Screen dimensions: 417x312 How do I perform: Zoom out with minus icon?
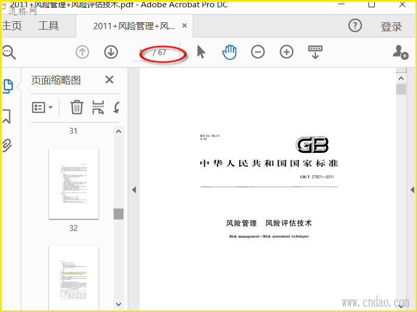(257, 51)
